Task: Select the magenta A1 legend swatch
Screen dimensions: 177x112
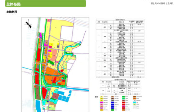Action: tap(102, 102)
